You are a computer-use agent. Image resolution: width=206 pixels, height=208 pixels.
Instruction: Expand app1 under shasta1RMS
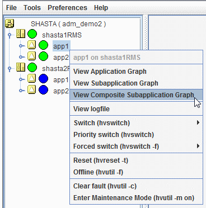click(21, 46)
